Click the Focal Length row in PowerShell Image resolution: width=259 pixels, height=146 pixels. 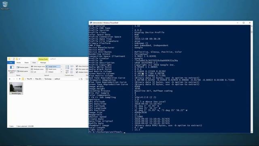click(x=116, y=128)
